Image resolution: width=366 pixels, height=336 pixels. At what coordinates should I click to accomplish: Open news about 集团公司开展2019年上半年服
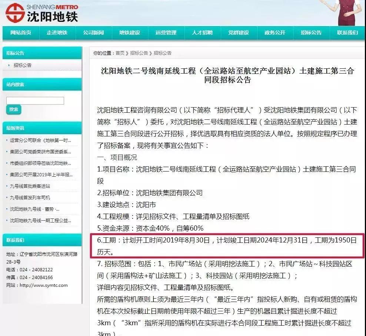[x=41, y=174]
